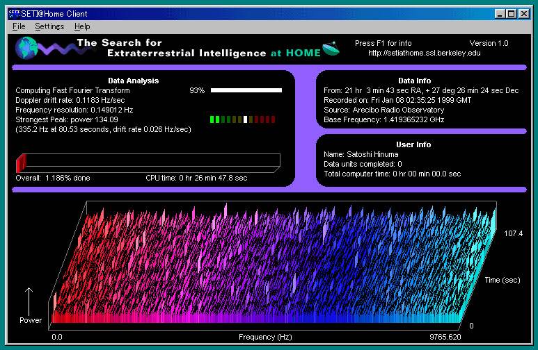Click the 'Data Info' heading
Viewport: 538px width, 350px height.
[x=414, y=81]
